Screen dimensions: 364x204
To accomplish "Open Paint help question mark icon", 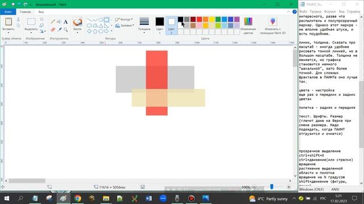I will click(x=295, y=11).
